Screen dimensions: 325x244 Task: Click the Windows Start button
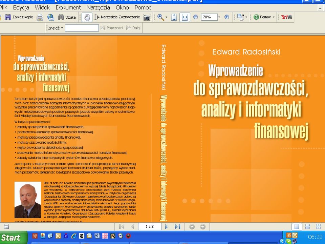click(x=13, y=237)
